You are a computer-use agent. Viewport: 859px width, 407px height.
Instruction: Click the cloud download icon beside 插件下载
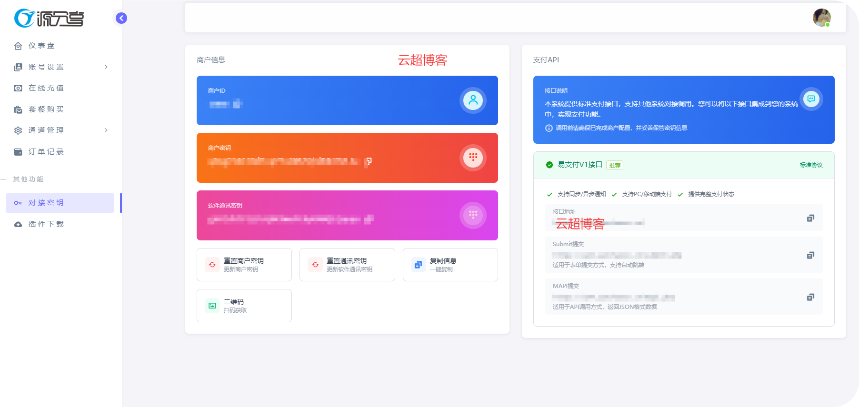[x=18, y=224]
